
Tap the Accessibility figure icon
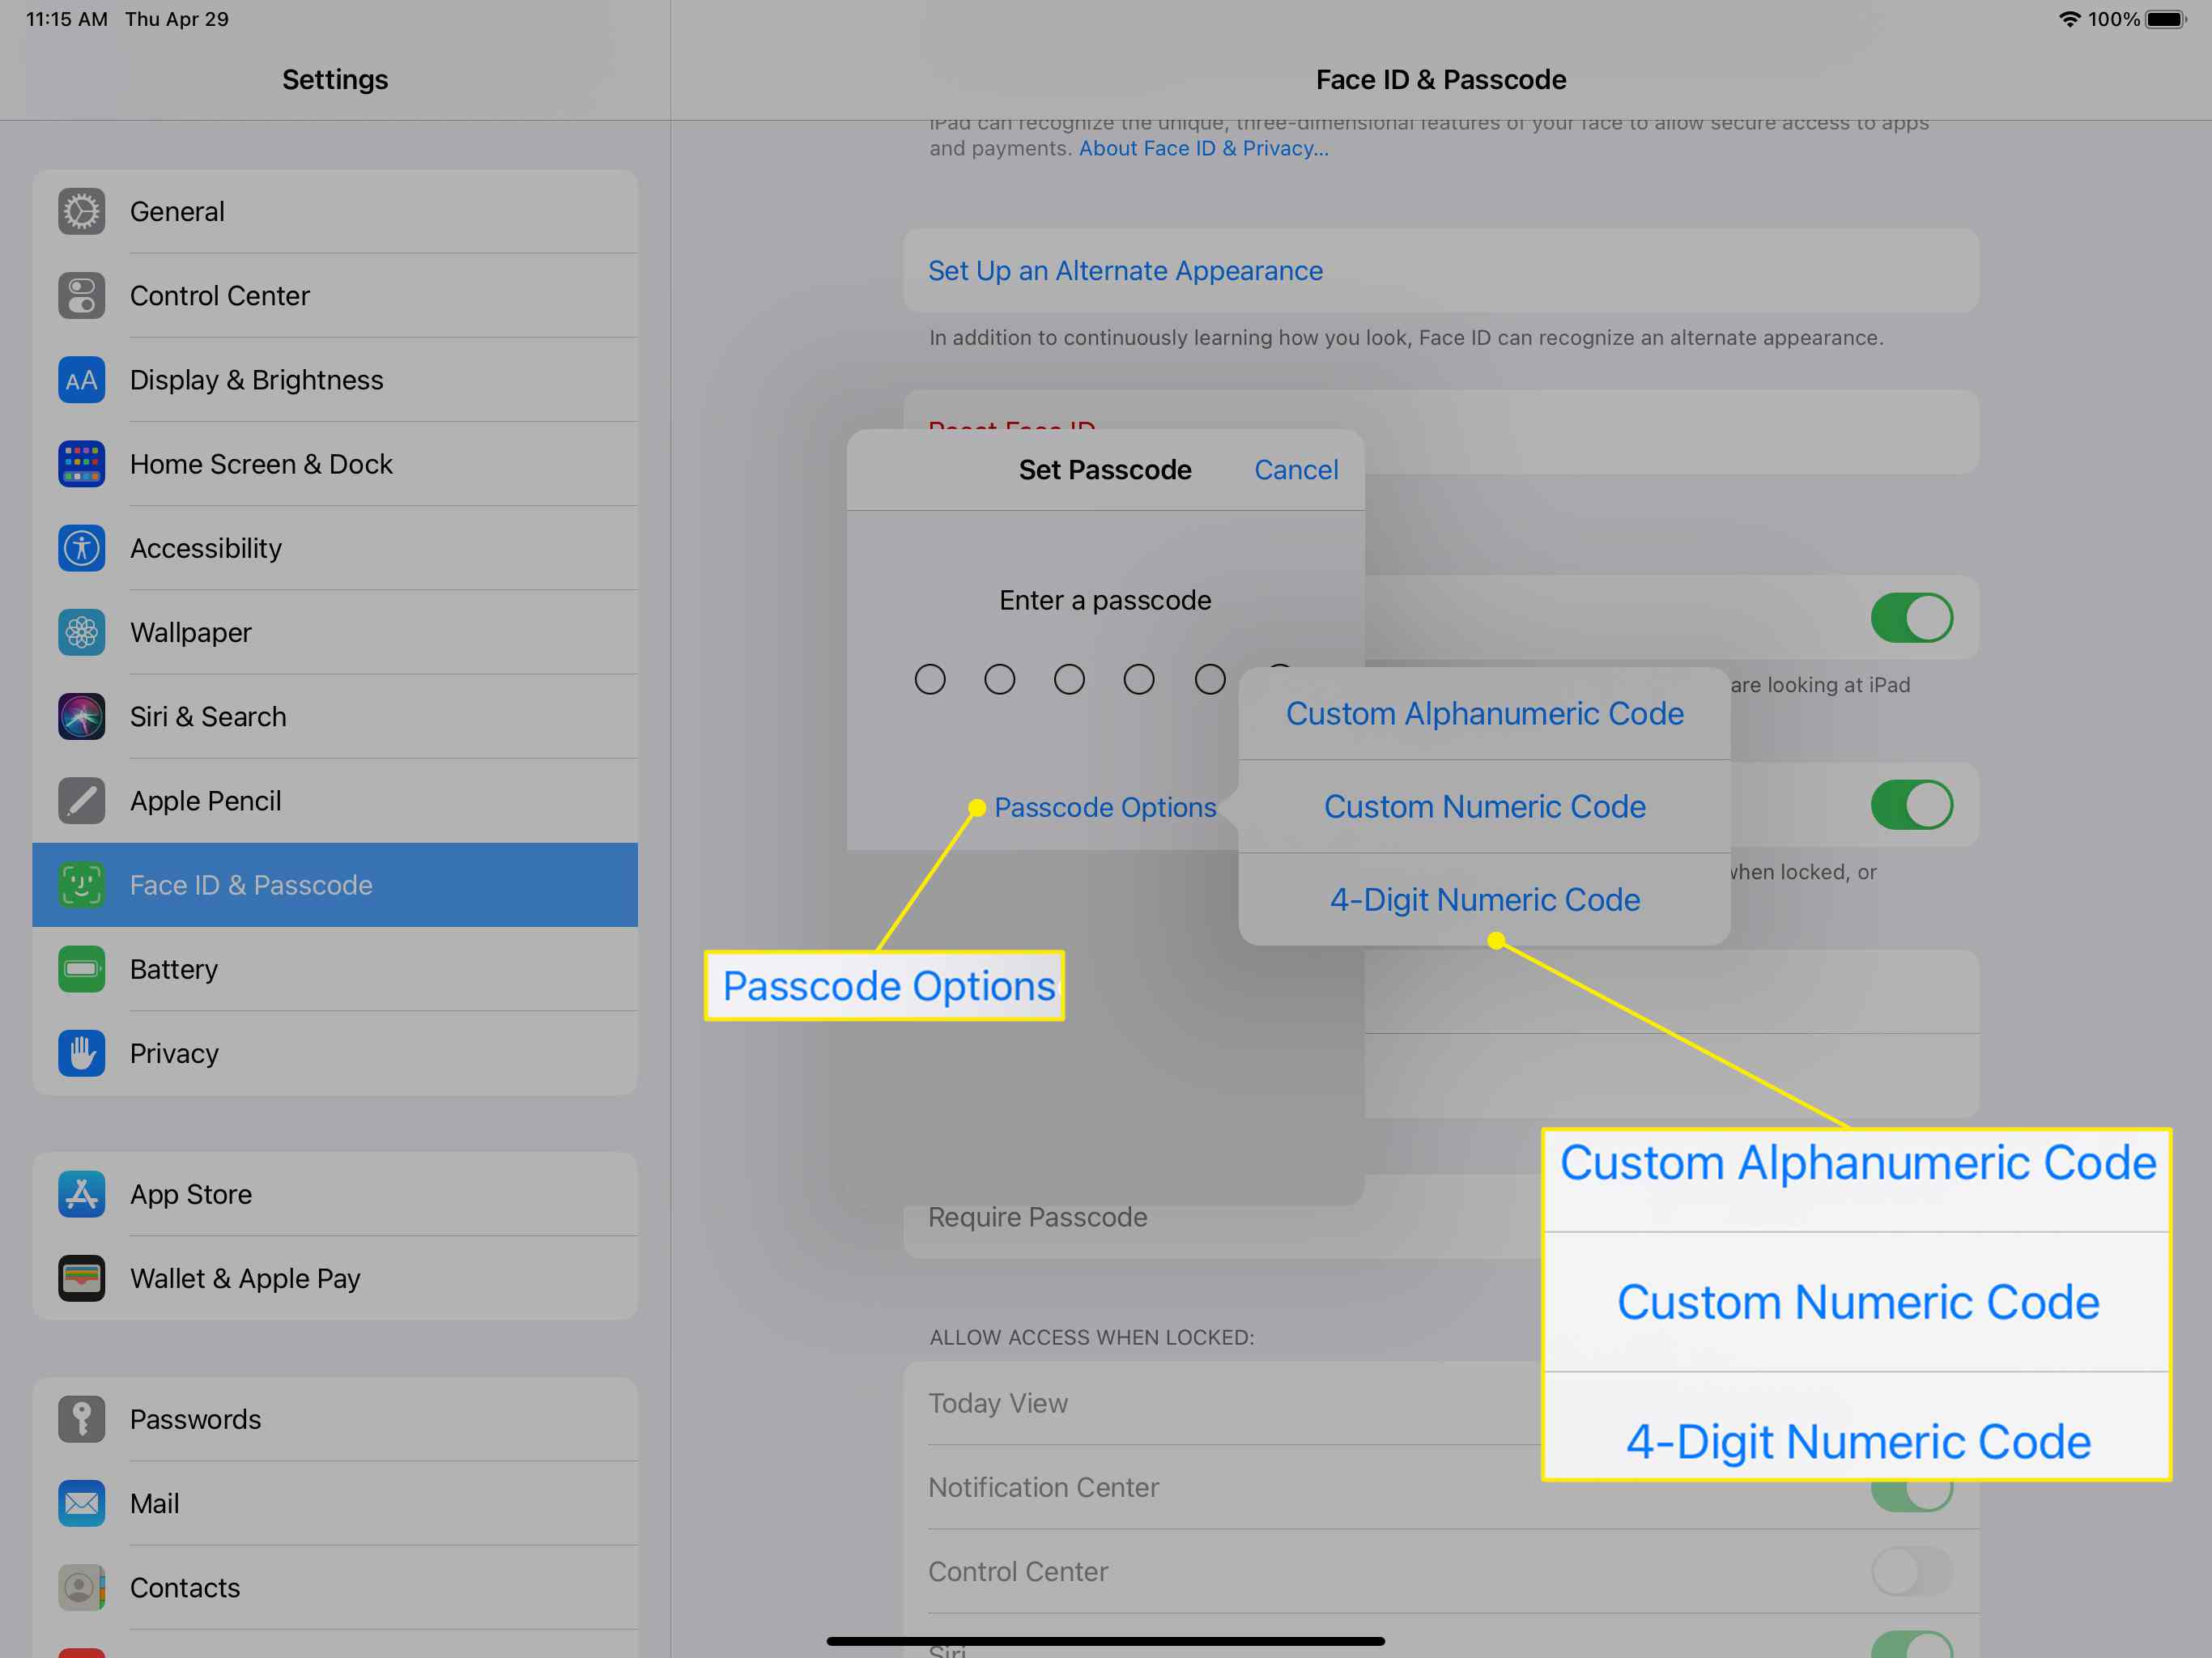pos(81,548)
